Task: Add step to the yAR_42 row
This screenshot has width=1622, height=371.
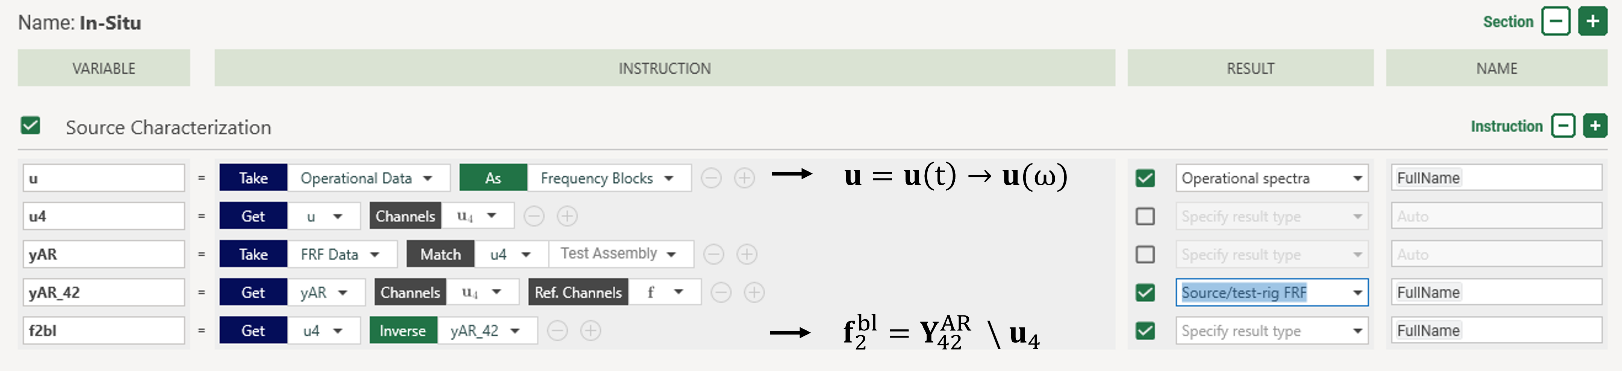Action: coord(754,292)
